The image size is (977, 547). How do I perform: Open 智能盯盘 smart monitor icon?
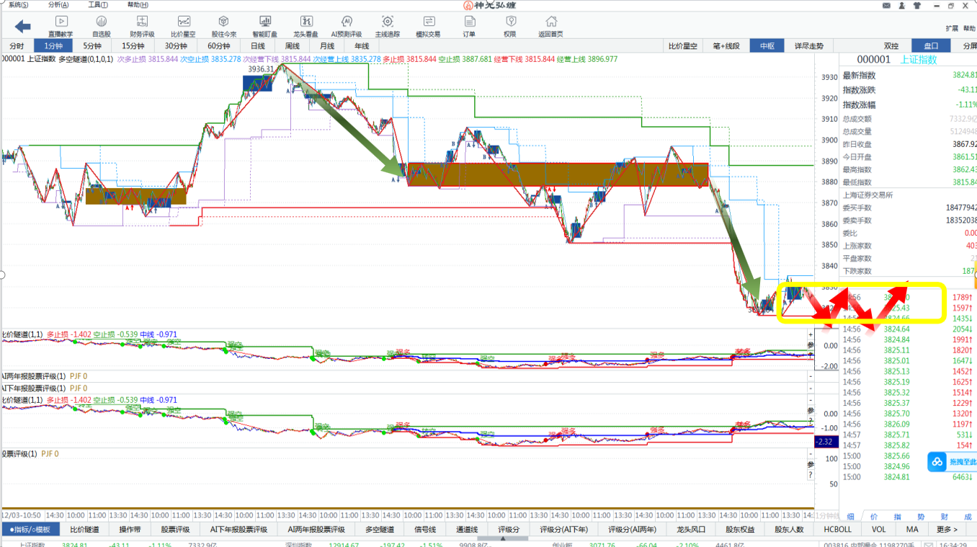(x=265, y=26)
